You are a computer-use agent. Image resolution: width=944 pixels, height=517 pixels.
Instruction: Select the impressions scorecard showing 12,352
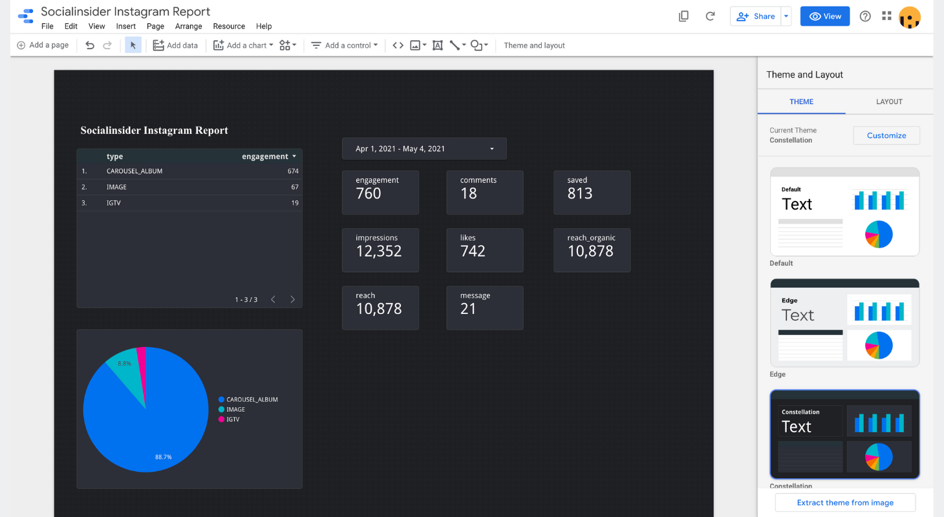(380, 250)
